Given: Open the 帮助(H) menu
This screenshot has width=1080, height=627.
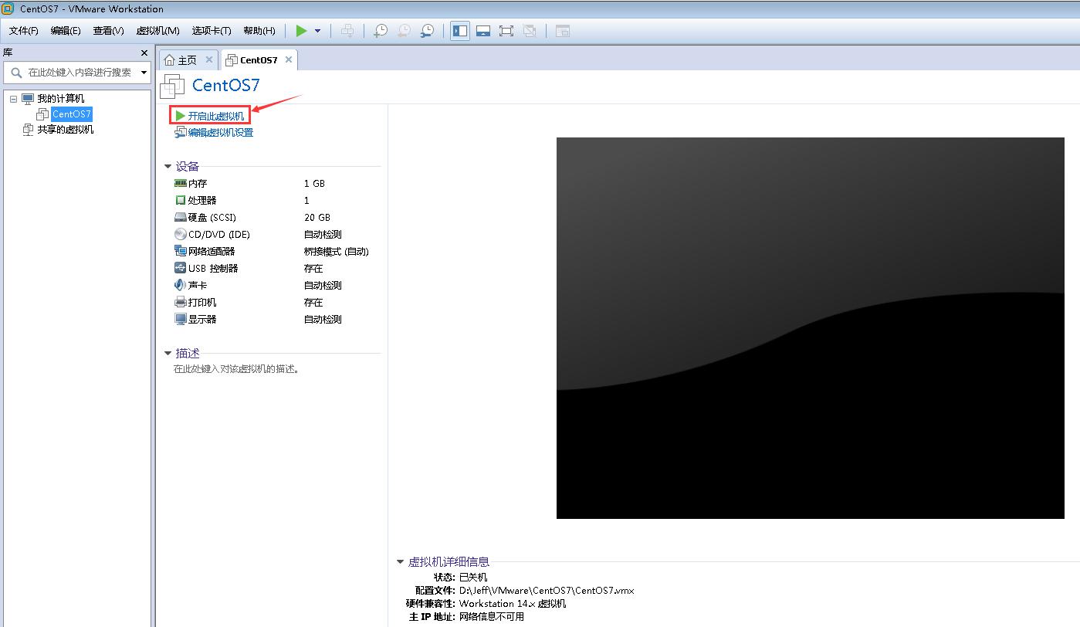Looking at the screenshot, I should (259, 31).
